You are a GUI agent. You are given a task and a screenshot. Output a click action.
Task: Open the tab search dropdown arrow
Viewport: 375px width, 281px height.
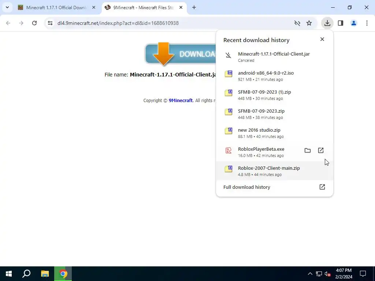pyautogui.click(x=7, y=7)
